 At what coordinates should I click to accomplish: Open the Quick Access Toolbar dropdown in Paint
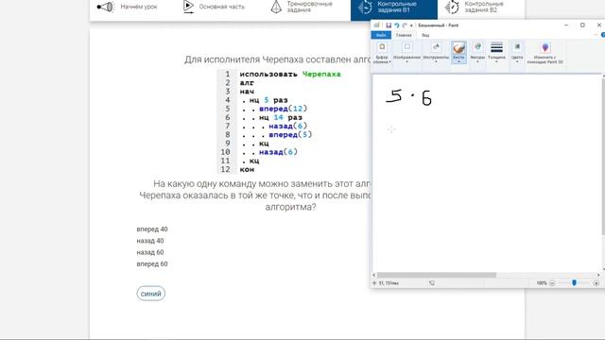pos(411,25)
